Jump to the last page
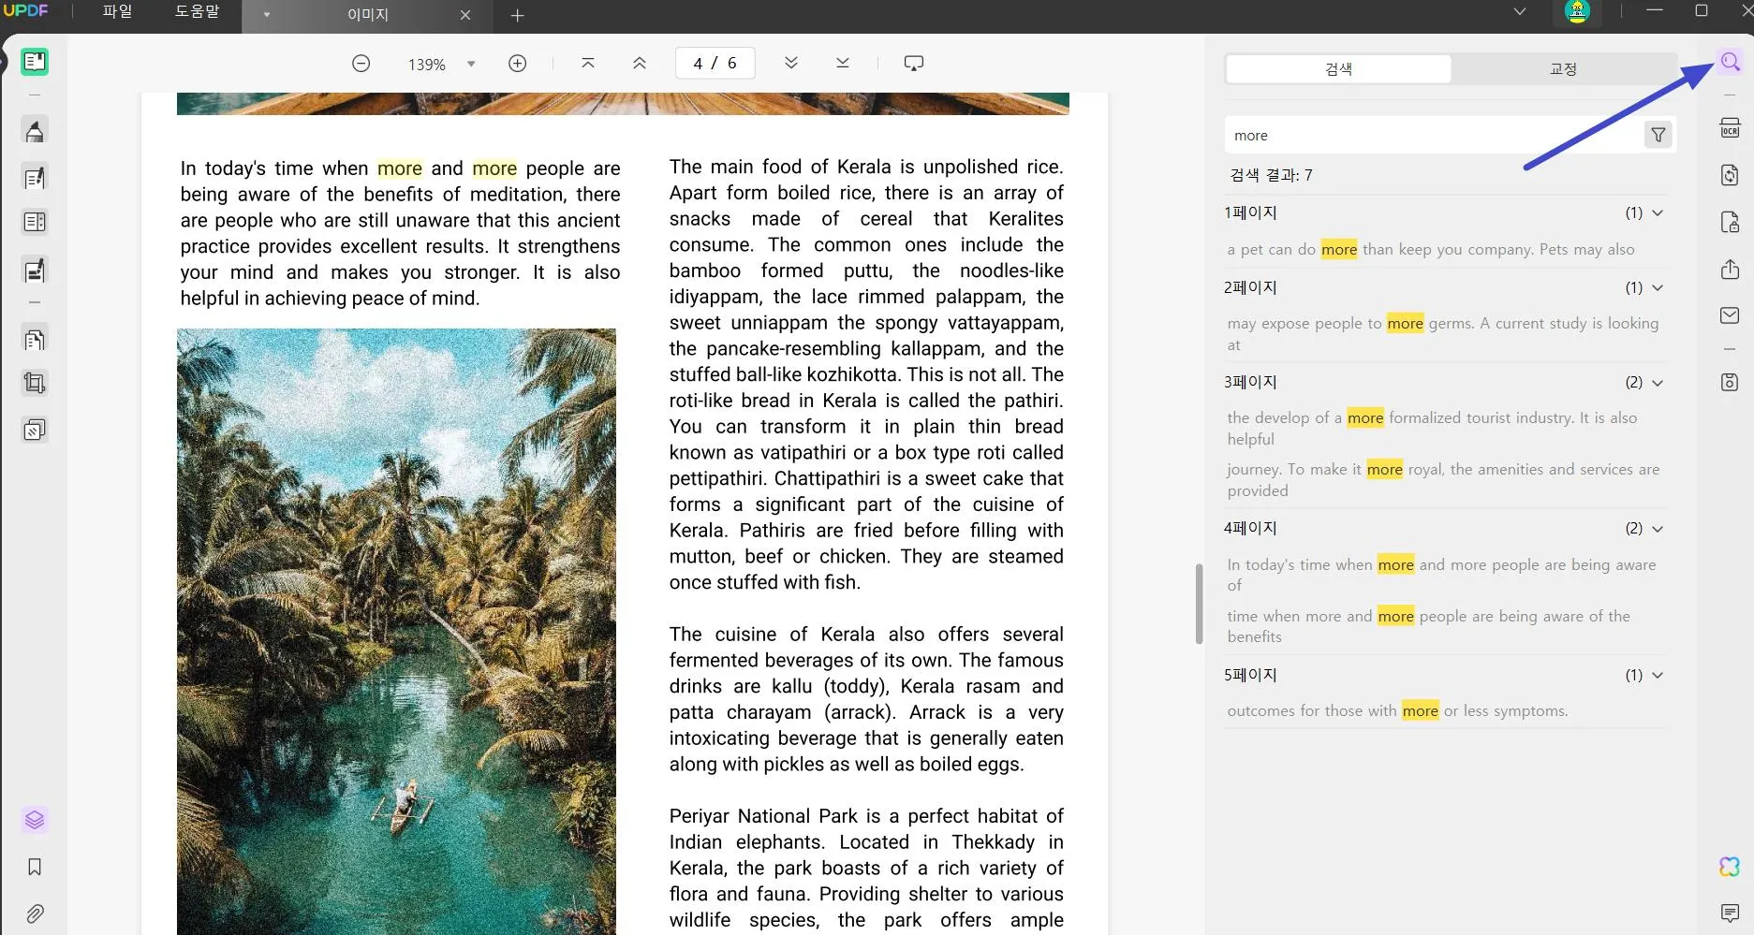 click(843, 63)
